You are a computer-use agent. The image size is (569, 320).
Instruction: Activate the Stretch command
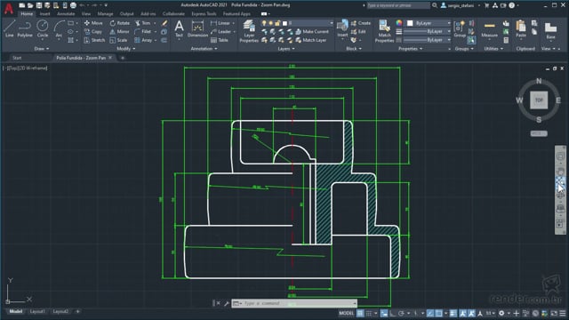(x=94, y=40)
